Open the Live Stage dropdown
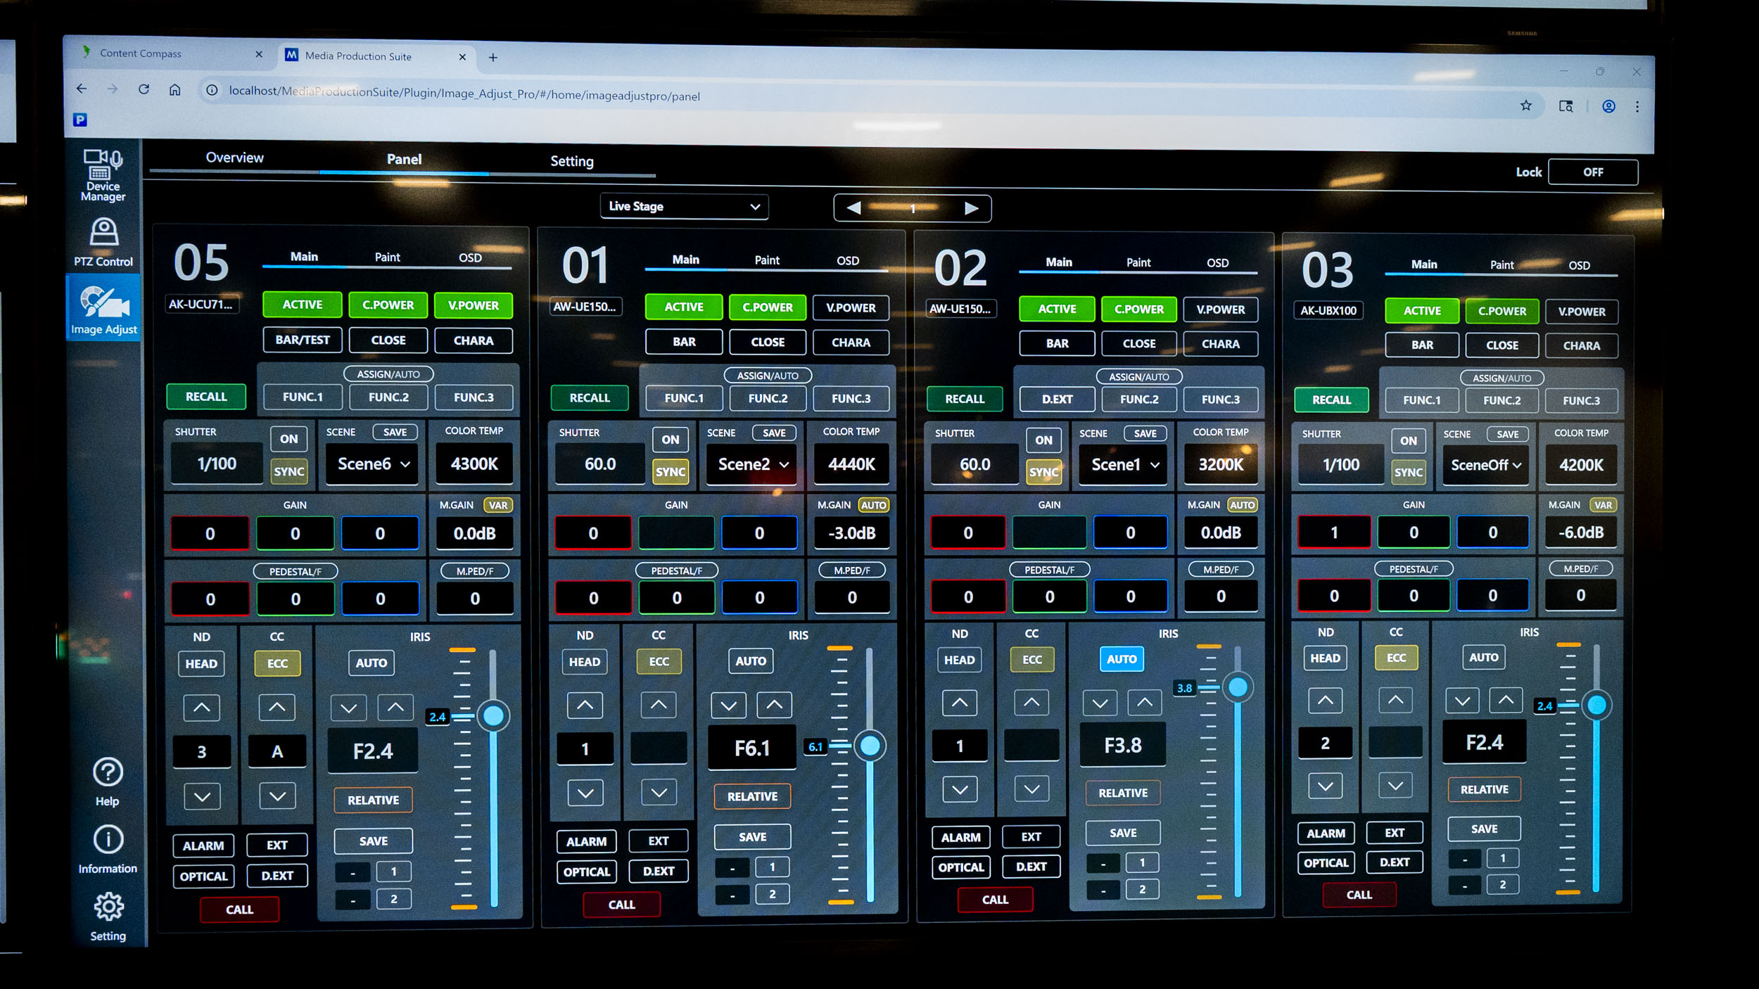The height and width of the screenshot is (989, 1759). [684, 207]
